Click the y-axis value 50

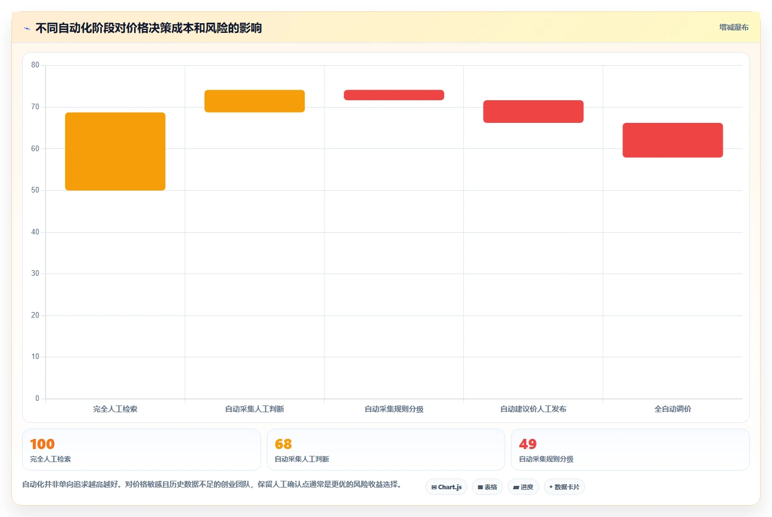[x=35, y=190]
